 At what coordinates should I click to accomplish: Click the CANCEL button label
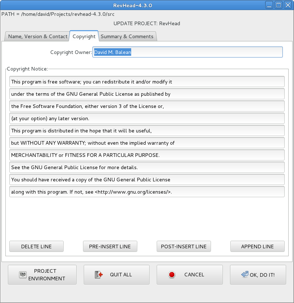pos(194,275)
